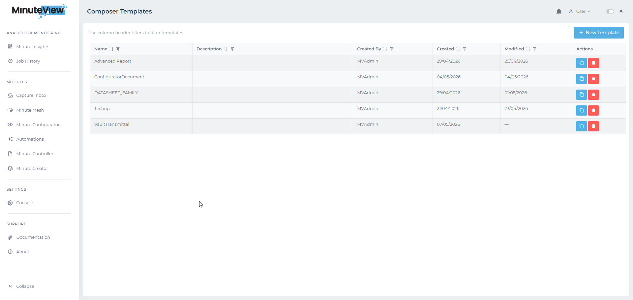Open Capture Inbox module
The height and width of the screenshot is (300, 633).
(x=27, y=95)
